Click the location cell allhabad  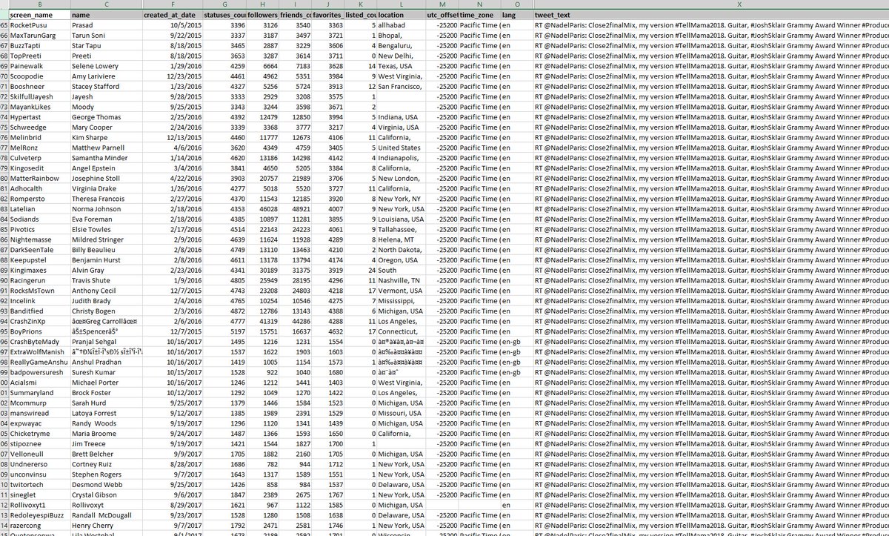tap(401, 25)
